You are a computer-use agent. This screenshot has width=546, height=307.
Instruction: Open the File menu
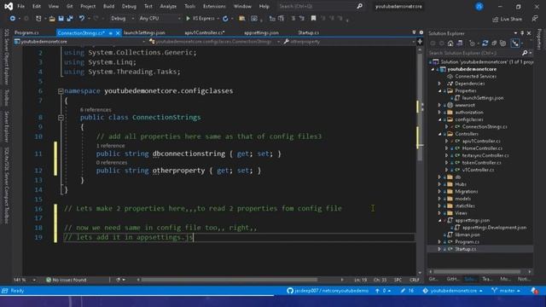pyautogui.click(x=20, y=6)
